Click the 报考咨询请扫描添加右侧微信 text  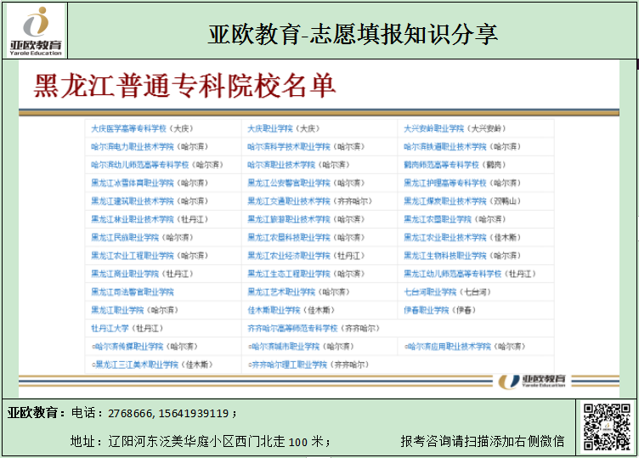(x=483, y=441)
